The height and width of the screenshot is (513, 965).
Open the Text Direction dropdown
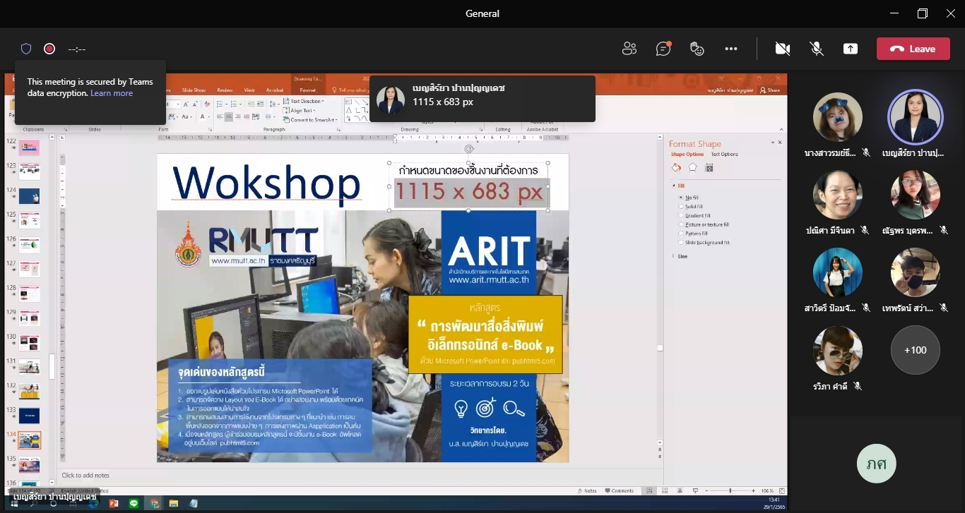(x=305, y=101)
